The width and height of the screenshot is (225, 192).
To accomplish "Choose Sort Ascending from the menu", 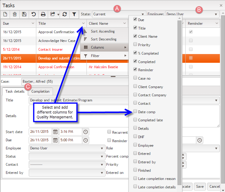I will [x=103, y=31].
